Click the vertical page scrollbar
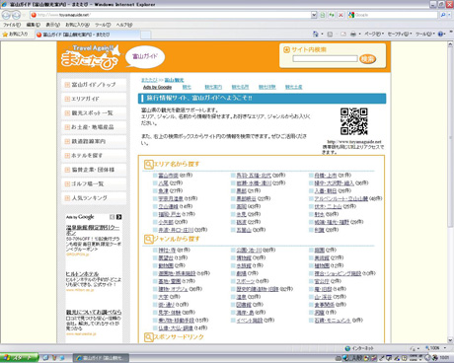The width and height of the screenshot is (454, 363). point(450,192)
